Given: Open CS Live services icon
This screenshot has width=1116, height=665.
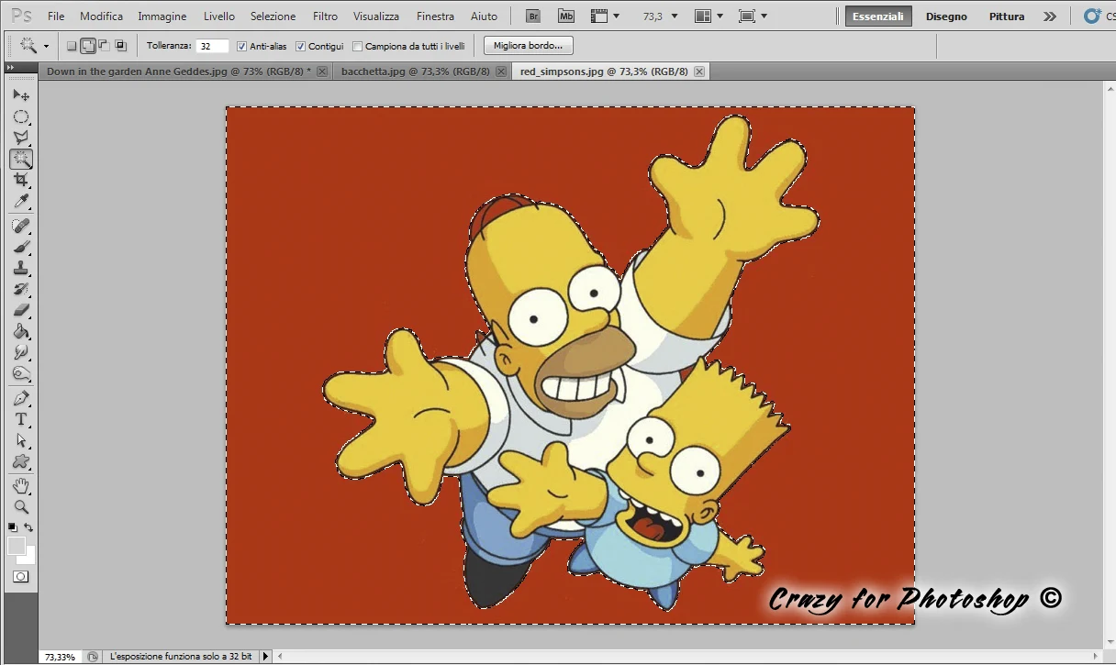Looking at the screenshot, I should point(1092,16).
